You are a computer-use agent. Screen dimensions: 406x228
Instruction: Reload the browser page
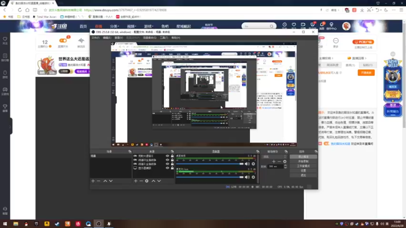20,10
